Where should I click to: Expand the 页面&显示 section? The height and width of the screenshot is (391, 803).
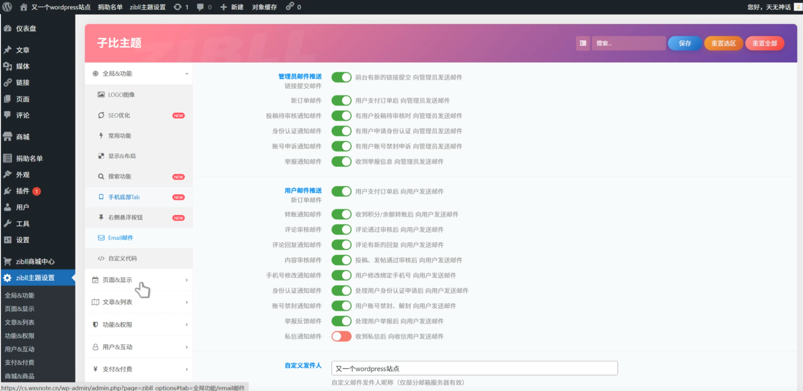tap(139, 280)
